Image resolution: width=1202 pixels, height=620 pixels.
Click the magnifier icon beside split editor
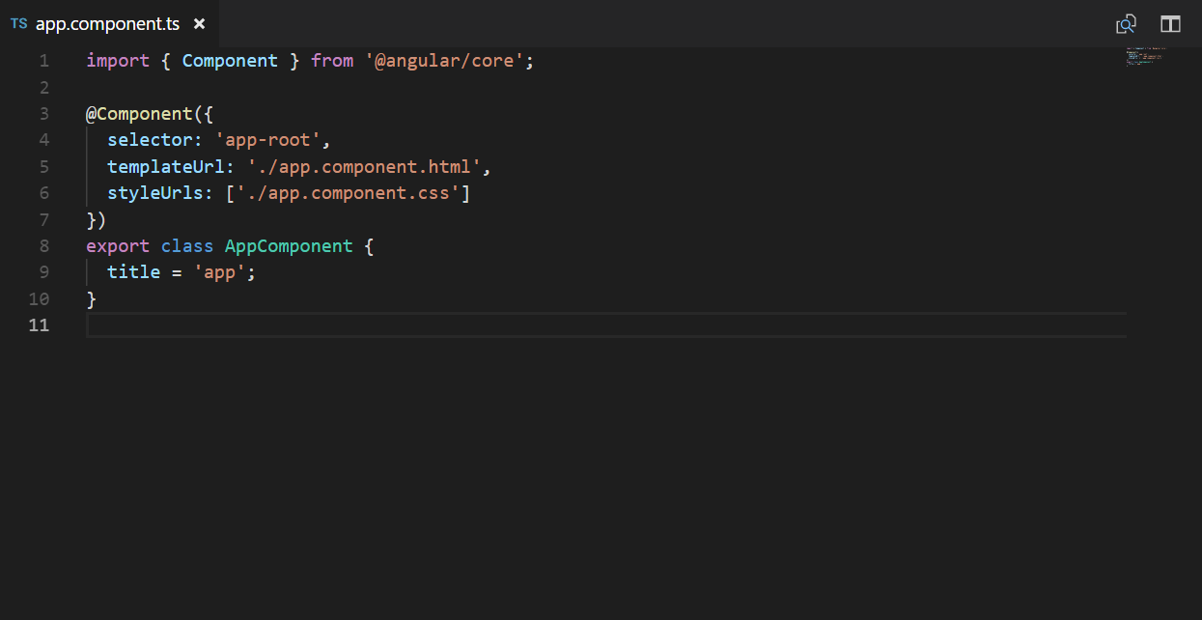1126,24
